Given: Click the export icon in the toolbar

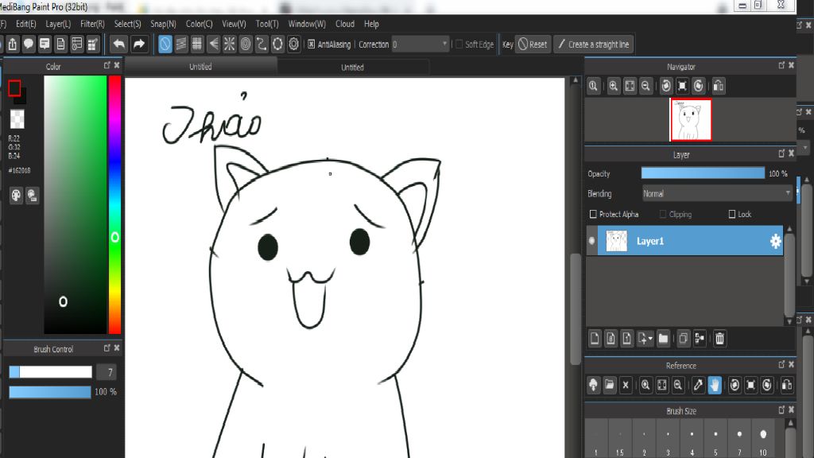Looking at the screenshot, I should point(13,45).
